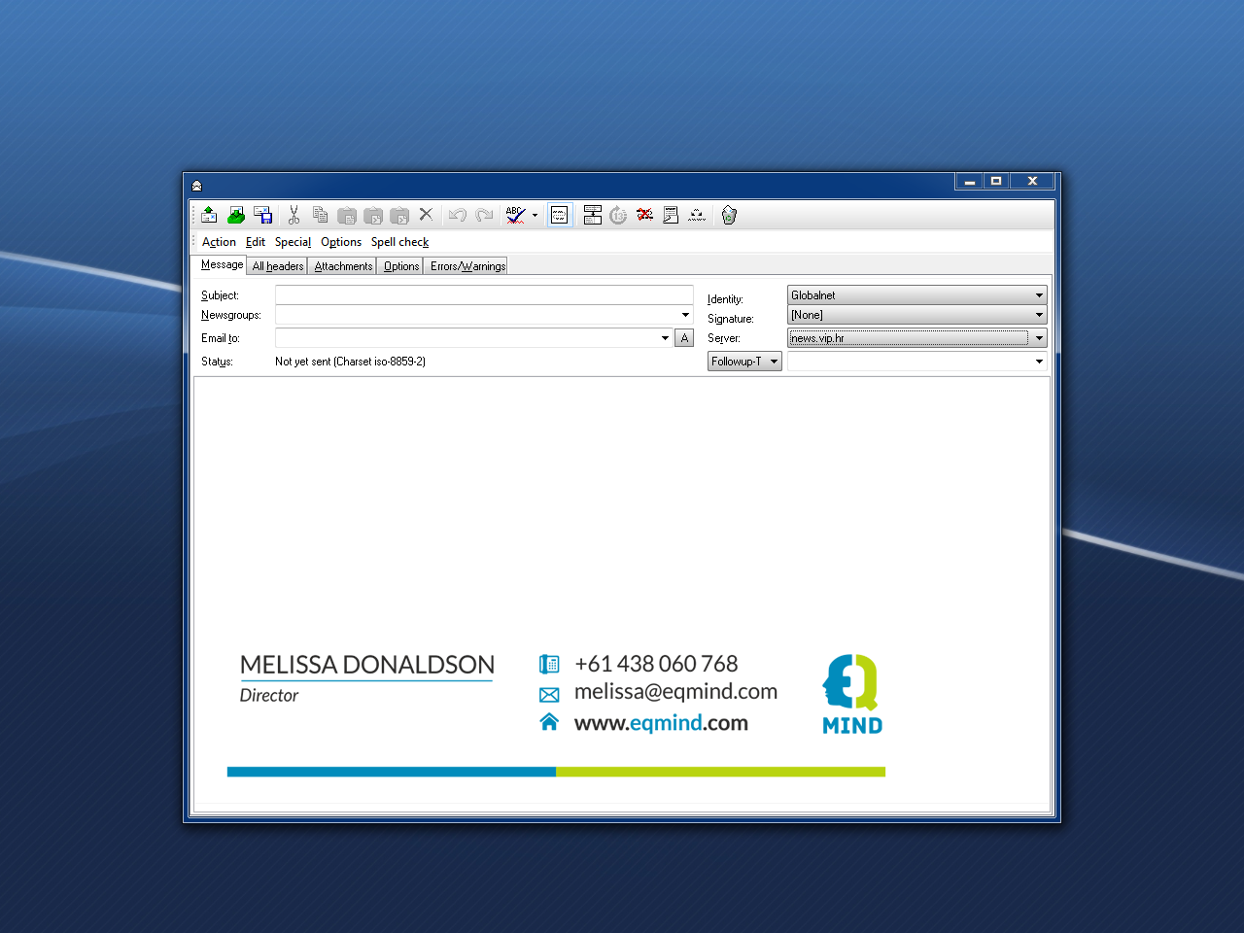Minimize the message composer window
This screenshot has height=933, width=1244.
coord(969,181)
